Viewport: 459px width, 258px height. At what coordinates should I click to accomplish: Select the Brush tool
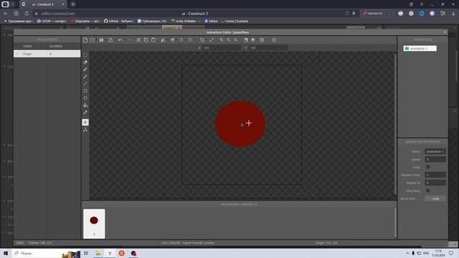(85, 77)
